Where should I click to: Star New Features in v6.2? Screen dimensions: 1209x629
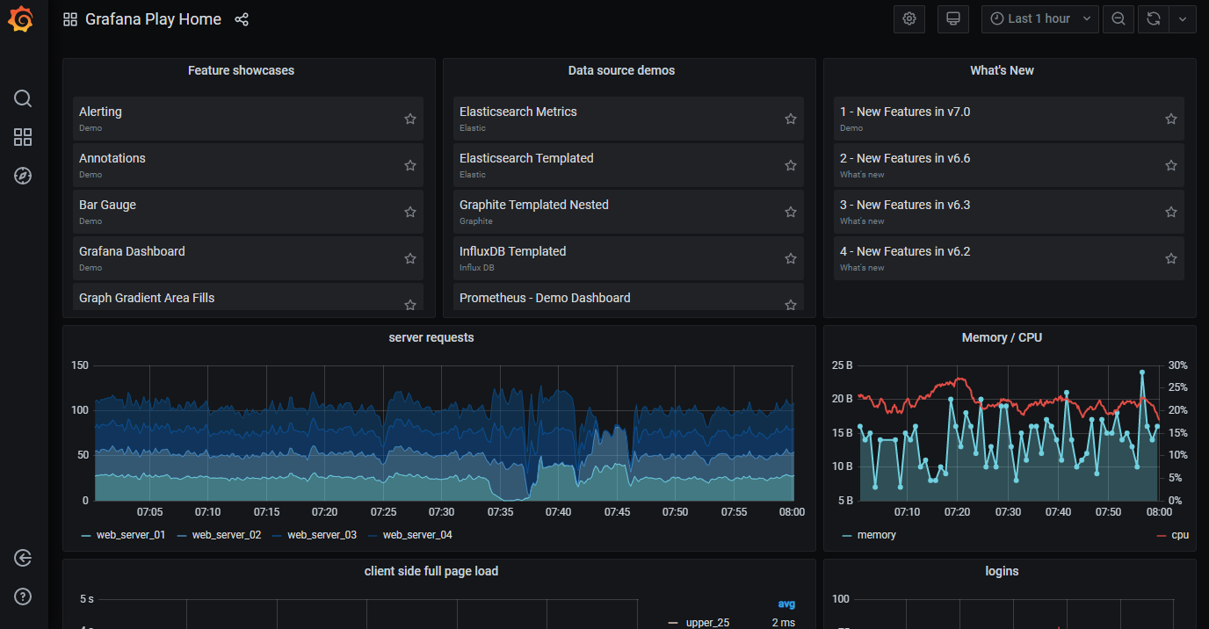pos(1171,258)
